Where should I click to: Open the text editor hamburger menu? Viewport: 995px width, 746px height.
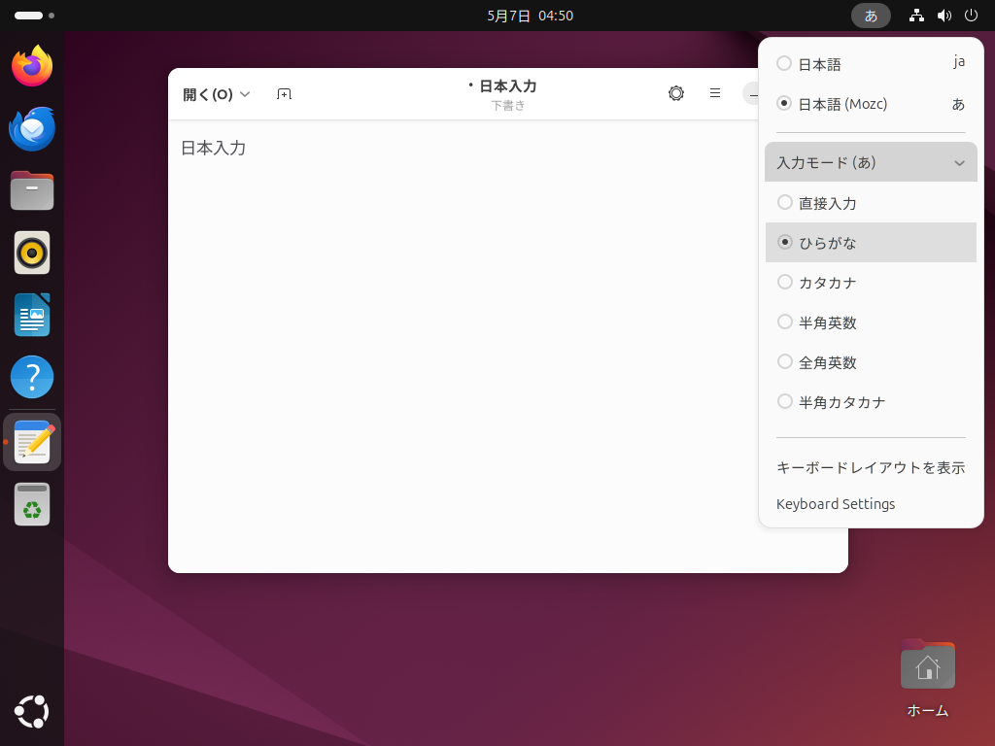tap(715, 93)
